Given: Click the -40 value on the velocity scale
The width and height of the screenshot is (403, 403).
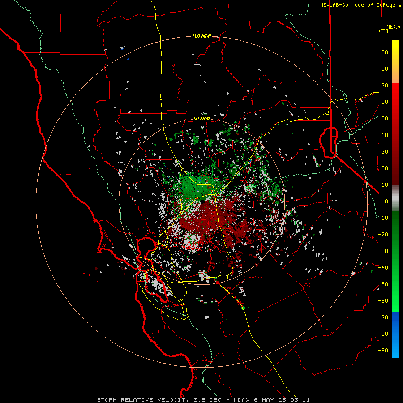Looking at the screenshot, I should click(x=383, y=268).
